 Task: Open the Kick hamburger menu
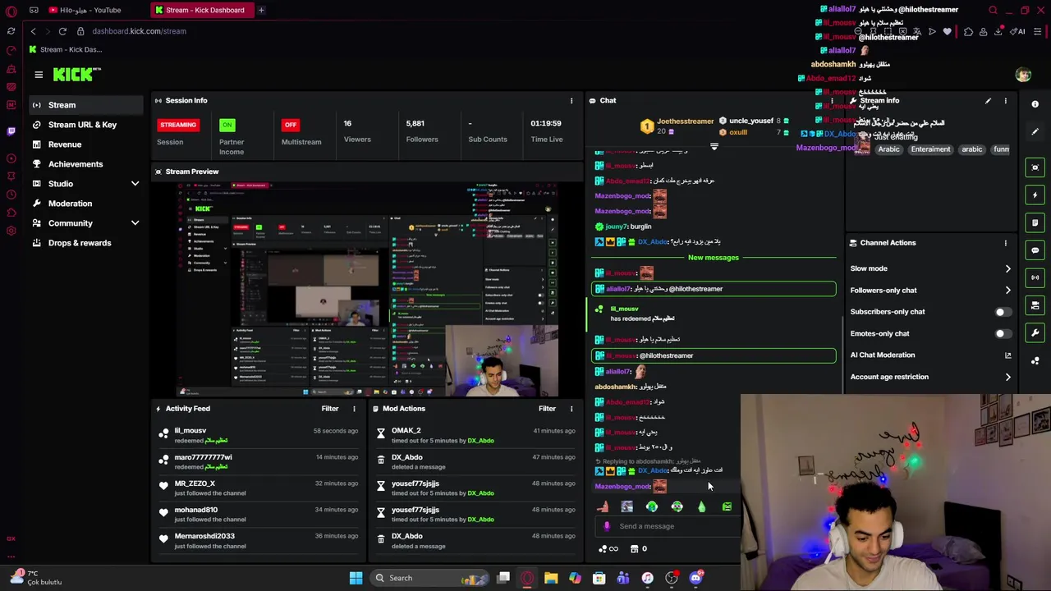pyautogui.click(x=39, y=75)
